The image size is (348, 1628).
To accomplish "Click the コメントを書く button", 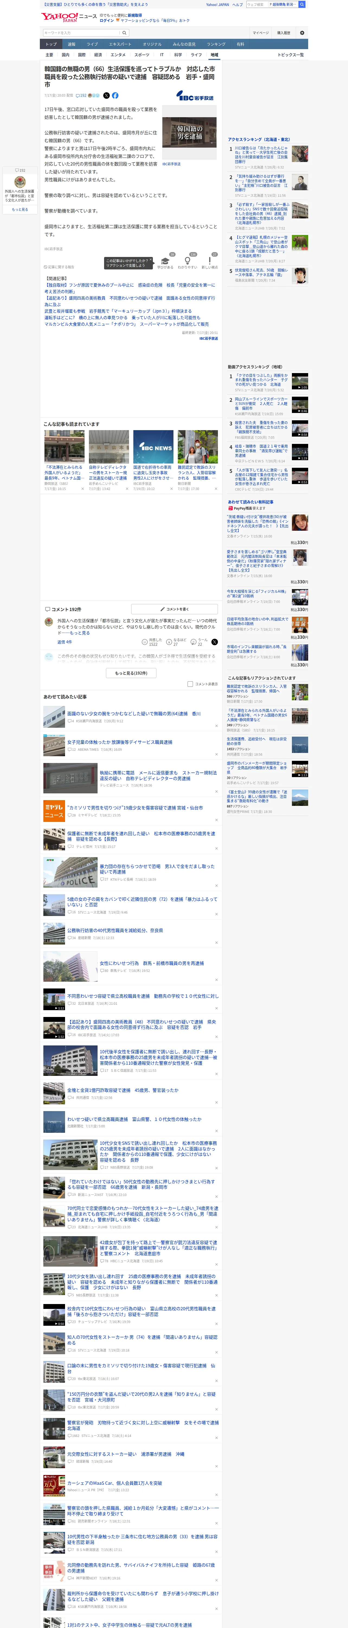I will (175, 609).
